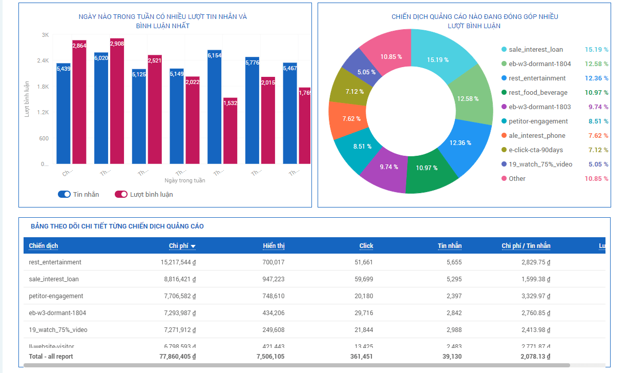The image size is (627, 373).
Task: Click the BẢNG THEO DÕI CHI TIẾT table title
Action: (117, 226)
